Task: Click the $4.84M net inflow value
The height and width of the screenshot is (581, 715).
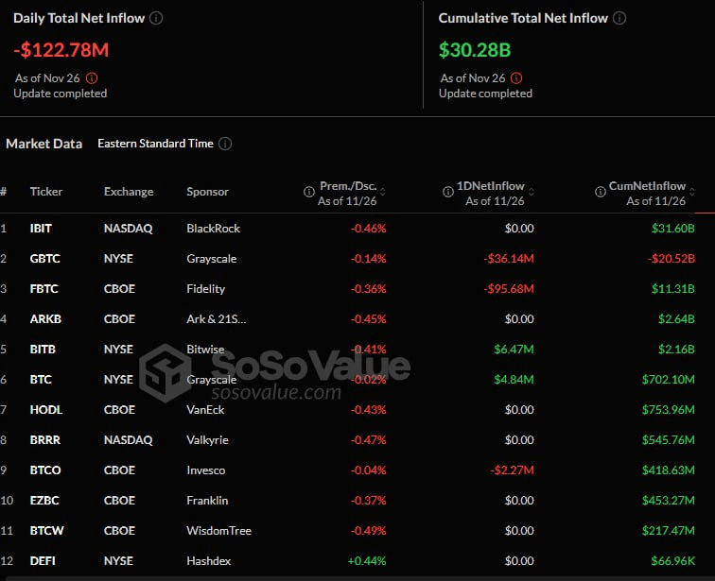Action: pos(514,379)
